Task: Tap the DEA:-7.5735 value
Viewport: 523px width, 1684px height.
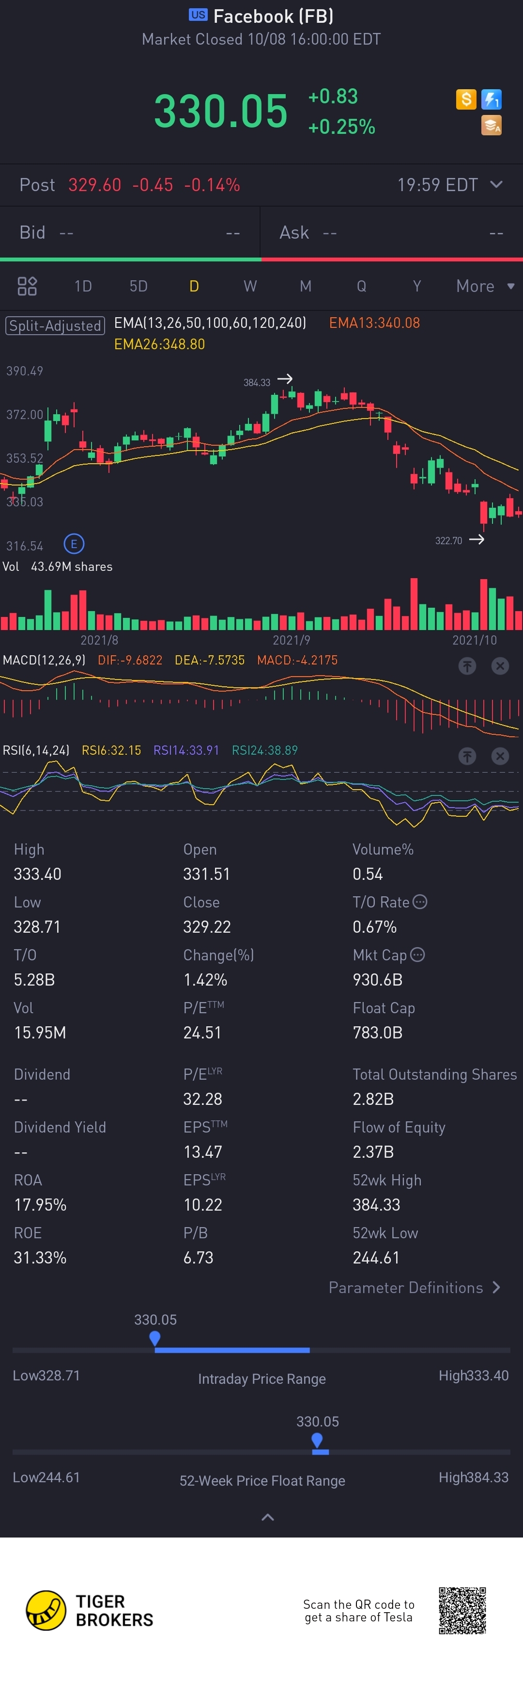Action: 210,660
